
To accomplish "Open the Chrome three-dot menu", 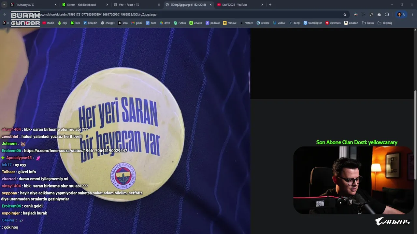I will click(x=412, y=14).
